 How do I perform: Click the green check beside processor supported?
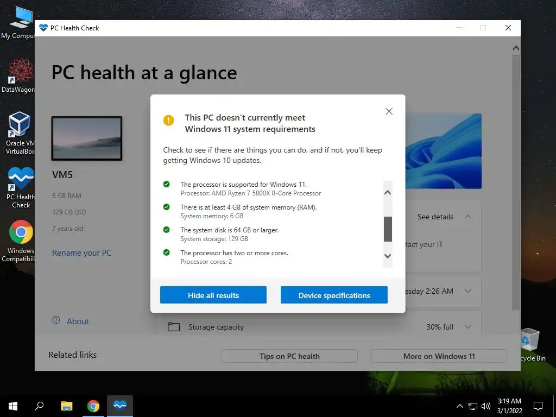[x=166, y=184]
